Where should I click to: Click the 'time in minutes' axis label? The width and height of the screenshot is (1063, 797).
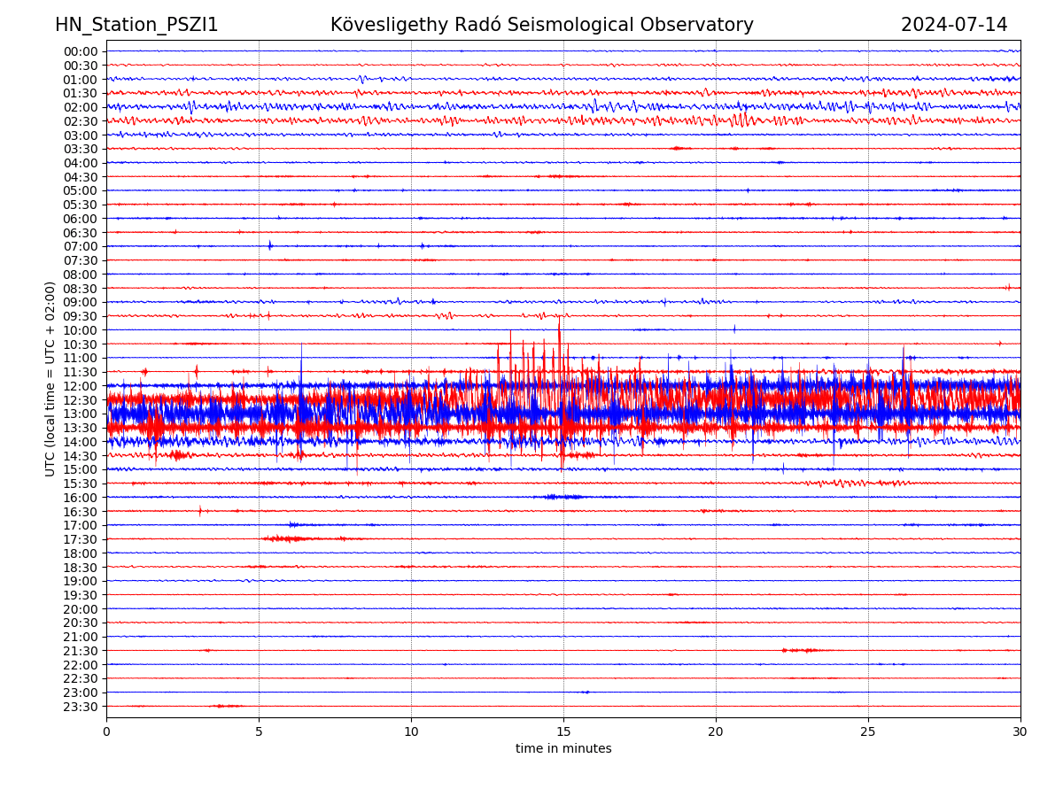point(563,749)
